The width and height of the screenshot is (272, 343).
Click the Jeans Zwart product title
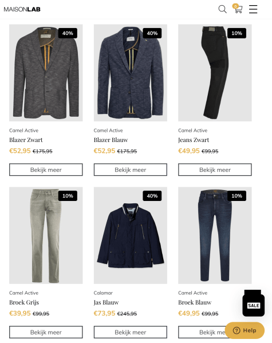tap(194, 140)
